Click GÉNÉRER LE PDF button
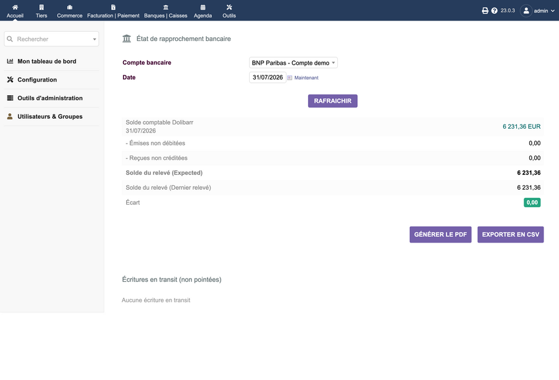Viewport: 559px width, 380px height. 440,234
